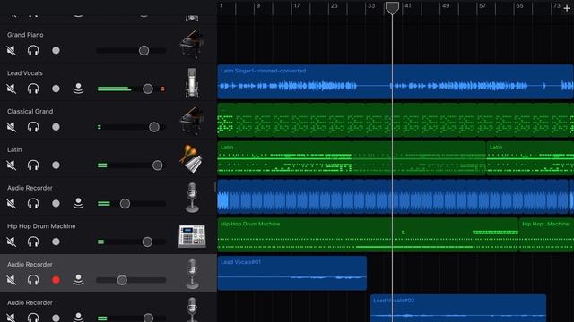The width and height of the screenshot is (574, 322).
Task: Click the Lead Vocals volume slider knob
Action: coord(148,89)
